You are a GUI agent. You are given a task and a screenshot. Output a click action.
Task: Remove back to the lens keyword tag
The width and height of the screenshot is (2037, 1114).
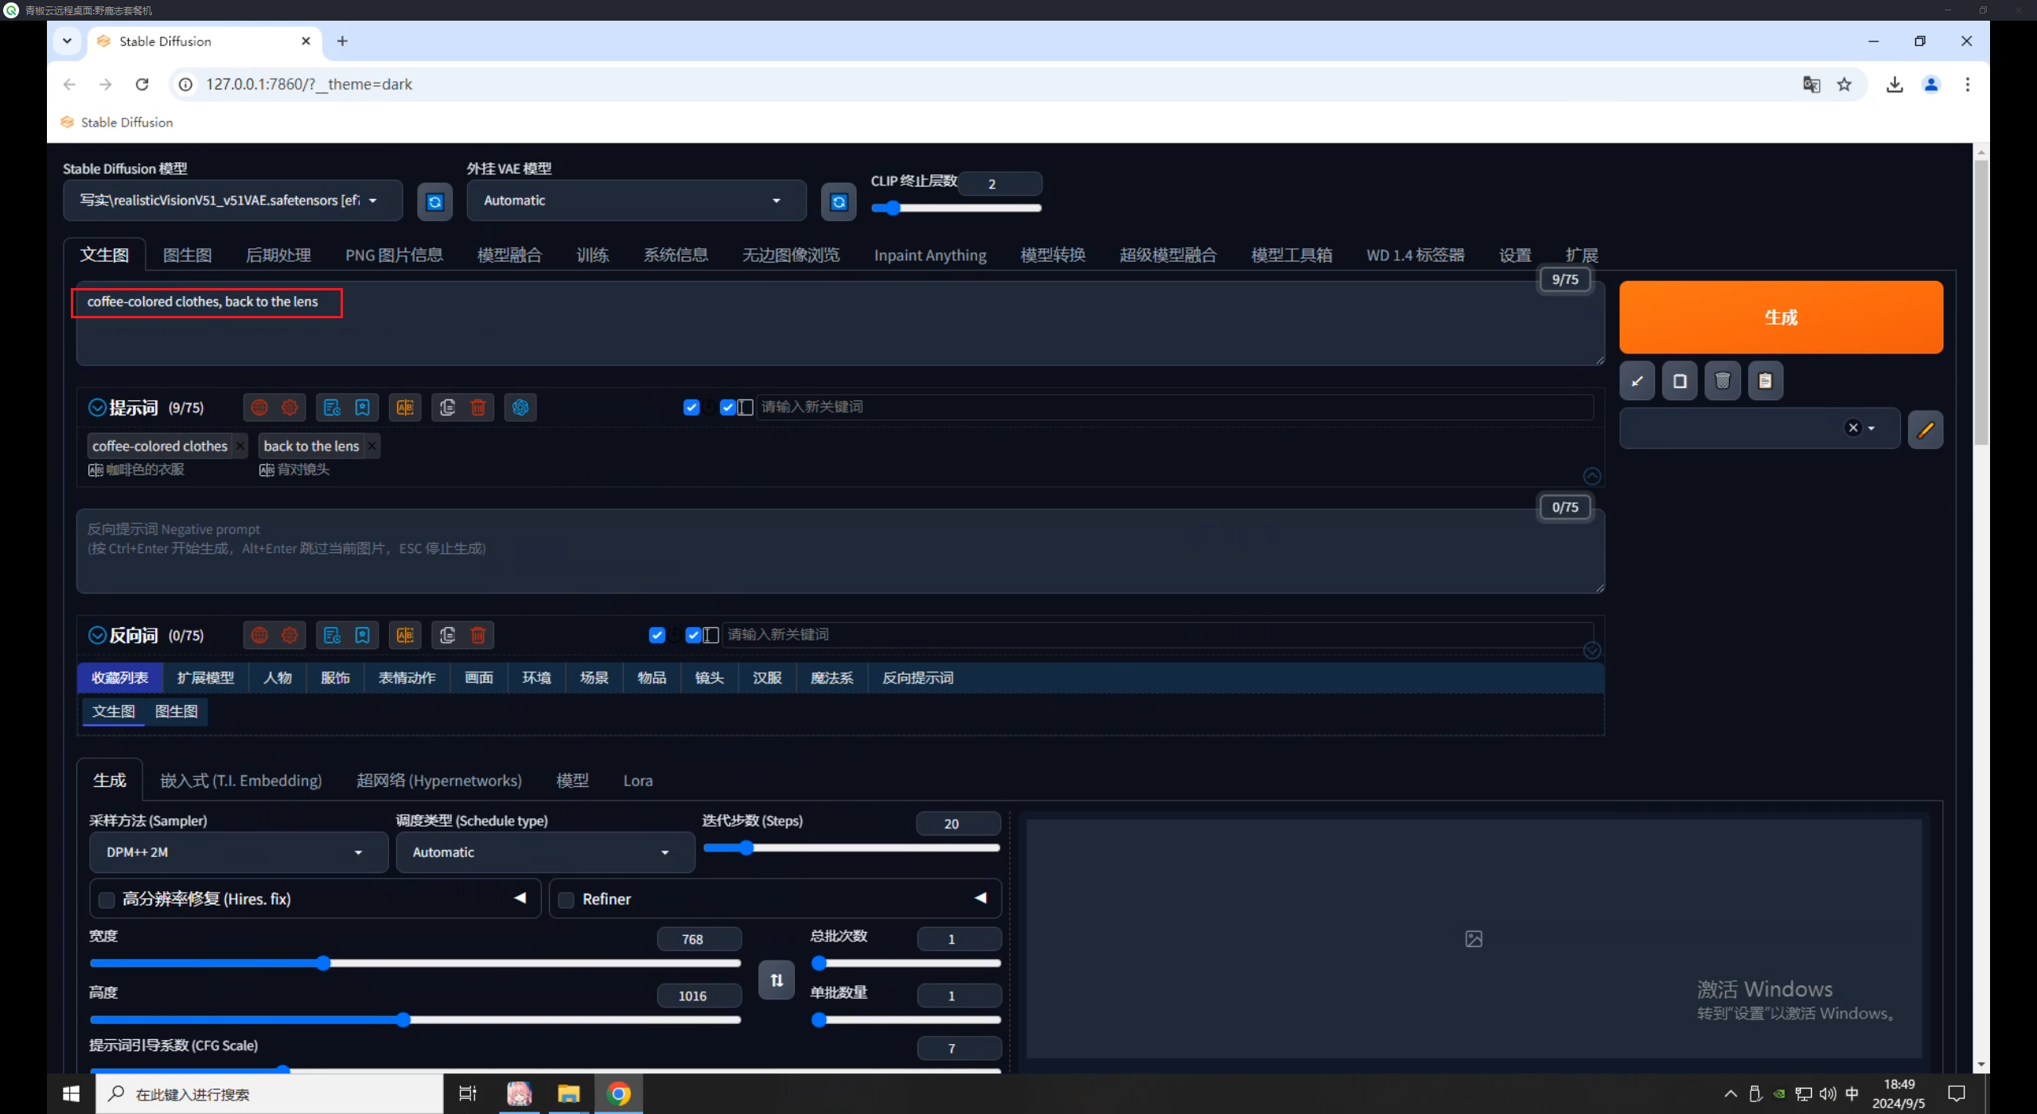[372, 446]
